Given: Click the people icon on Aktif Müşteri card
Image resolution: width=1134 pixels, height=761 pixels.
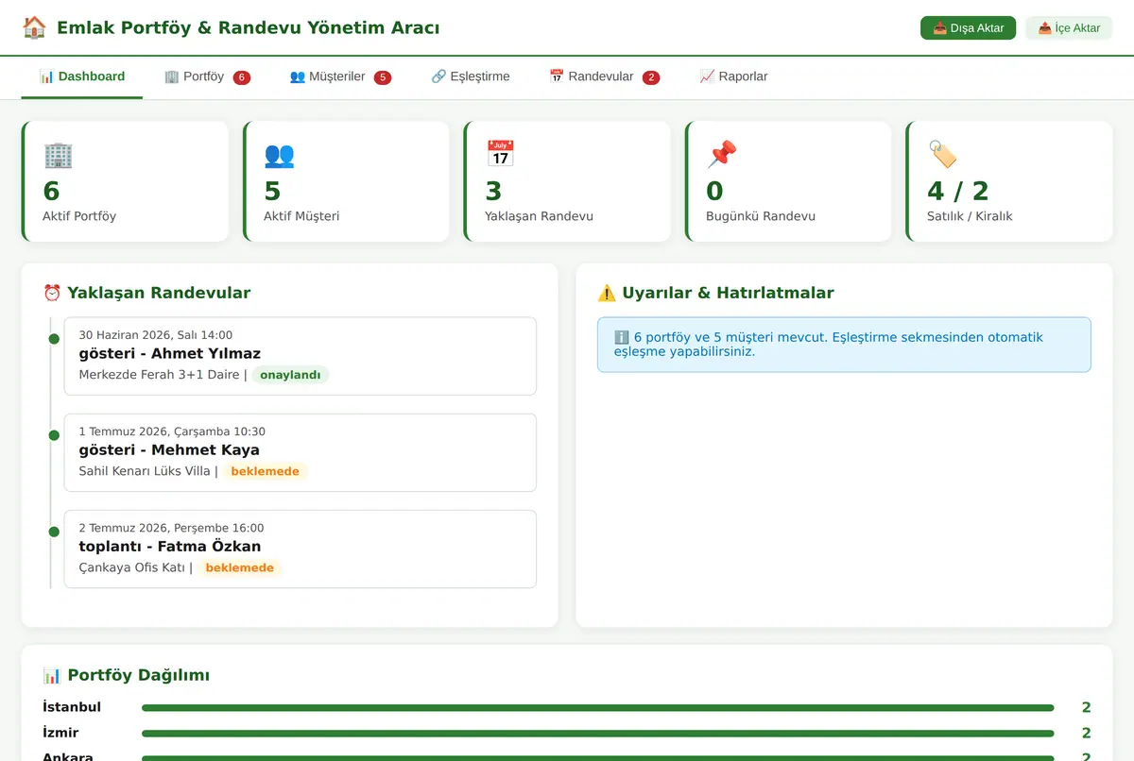Looking at the screenshot, I should coord(279,155).
